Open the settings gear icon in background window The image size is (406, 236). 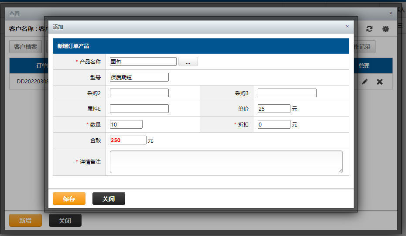coord(386,29)
